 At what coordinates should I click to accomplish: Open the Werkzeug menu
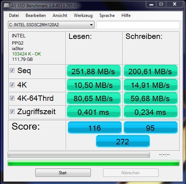pyautogui.click(x=83, y=15)
